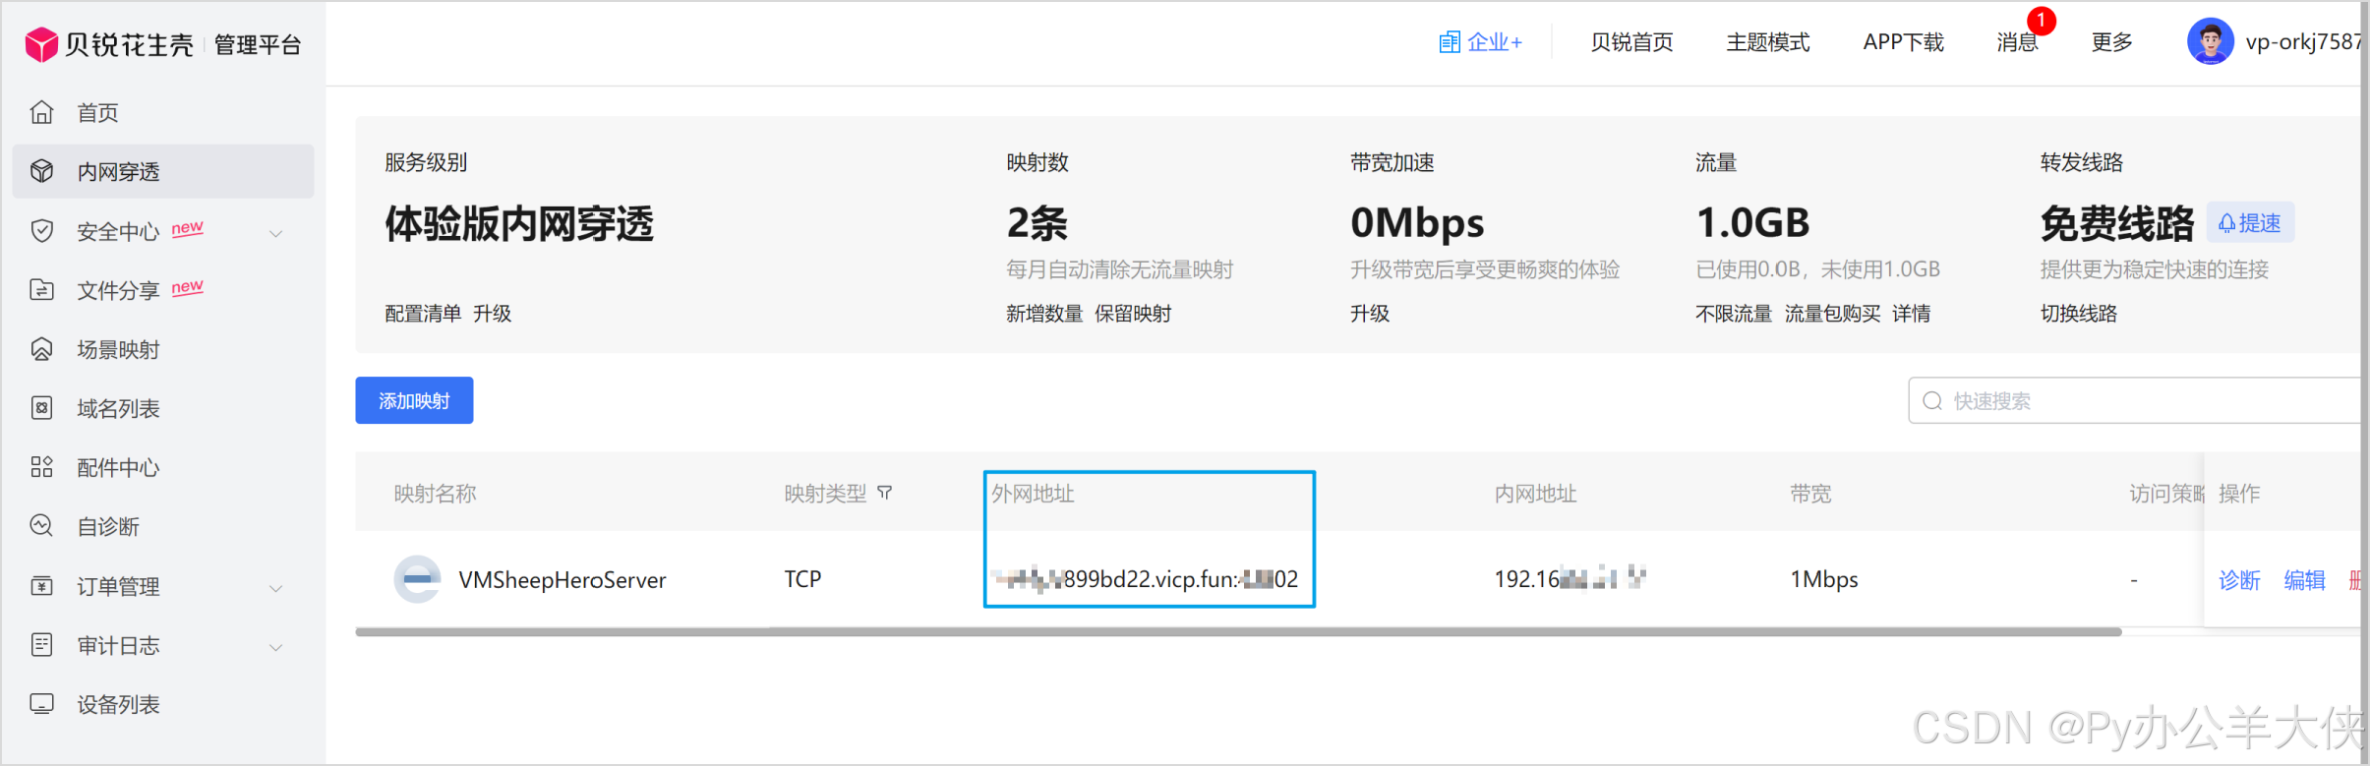
Task: Click the 文件分享 folder icon
Action: coord(41,290)
